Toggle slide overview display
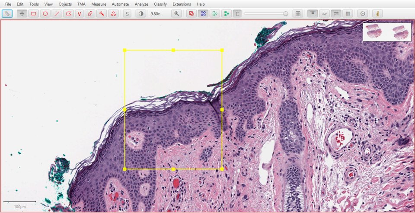415x213 pixels. pyautogui.click(x=313, y=13)
